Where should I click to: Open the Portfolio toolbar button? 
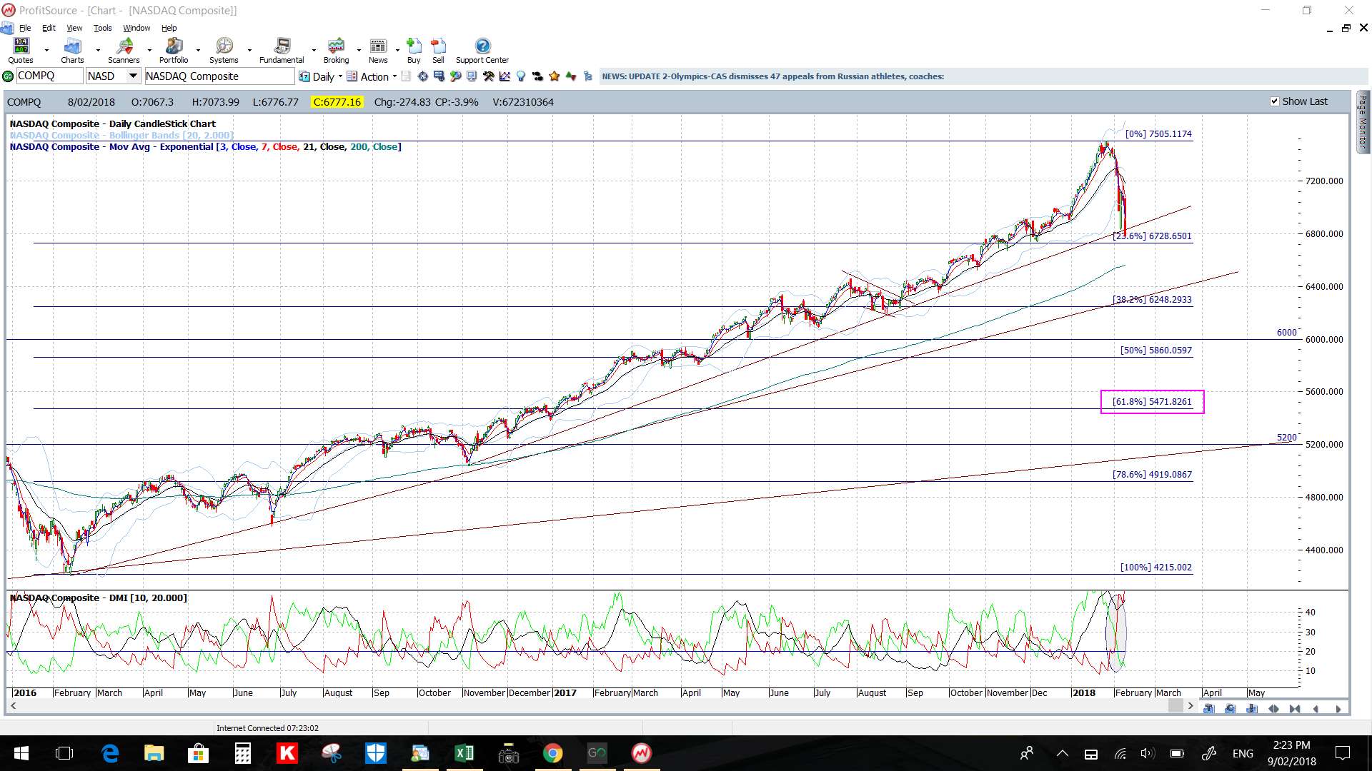point(174,51)
